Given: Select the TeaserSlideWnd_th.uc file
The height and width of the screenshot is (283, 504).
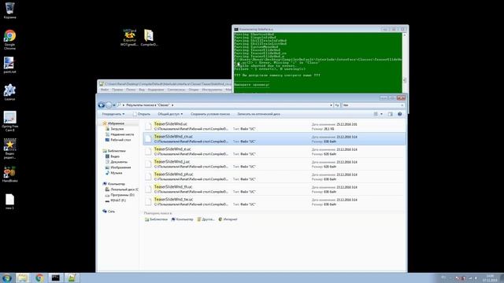Looking at the screenshot, I should click(x=274, y=189).
